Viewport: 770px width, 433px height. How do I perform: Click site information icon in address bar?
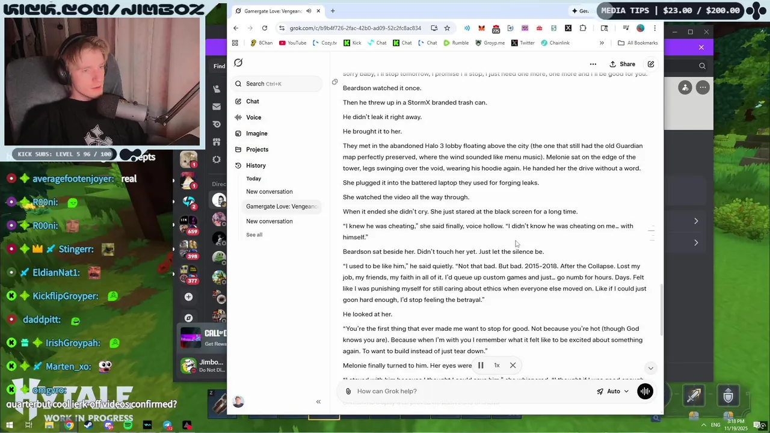tap(282, 28)
